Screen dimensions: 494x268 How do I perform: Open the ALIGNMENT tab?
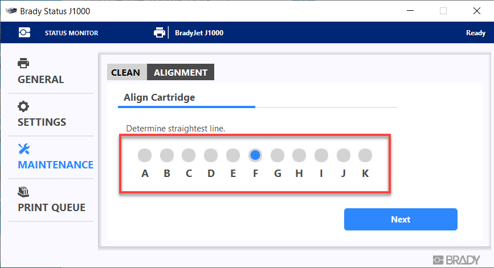click(181, 72)
